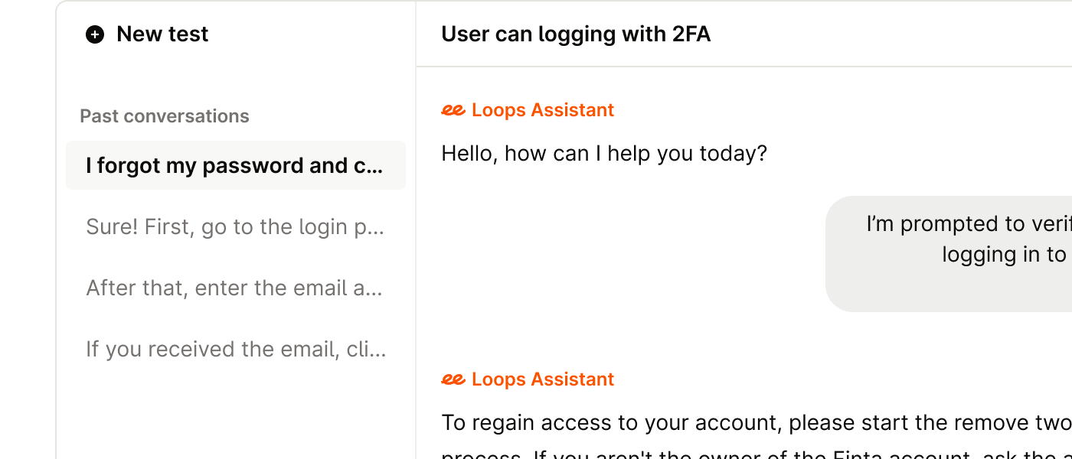This screenshot has height=459, width=1072.
Task: Click the second Loops Assistant logo icon
Action: click(x=453, y=379)
